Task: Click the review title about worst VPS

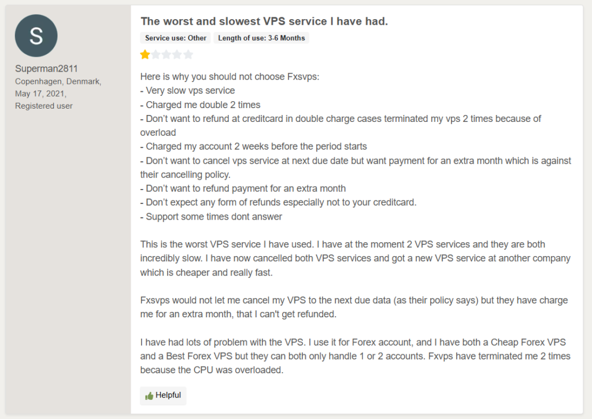Action: click(x=264, y=21)
